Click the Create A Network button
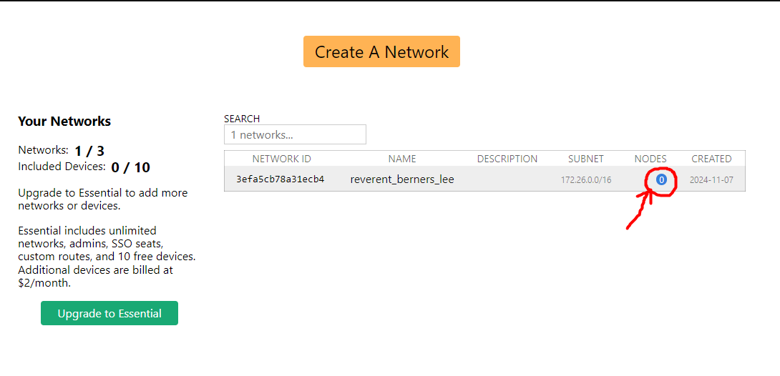This screenshot has width=780, height=376. click(381, 51)
